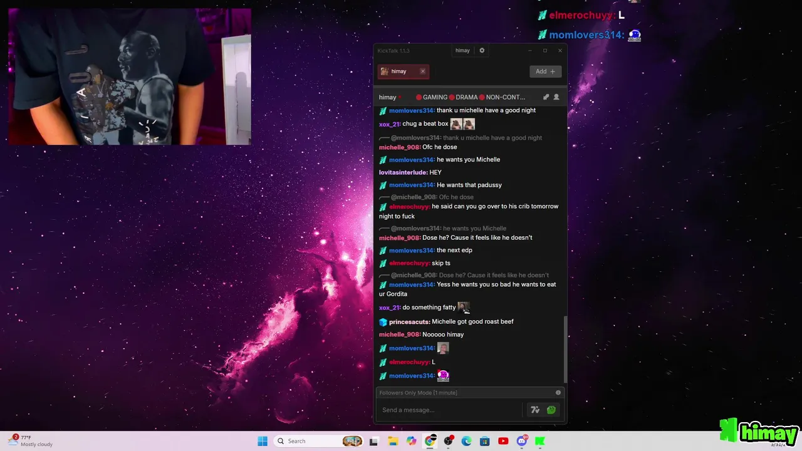Open Microsoft Edge from taskbar

click(x=466, y=441)
